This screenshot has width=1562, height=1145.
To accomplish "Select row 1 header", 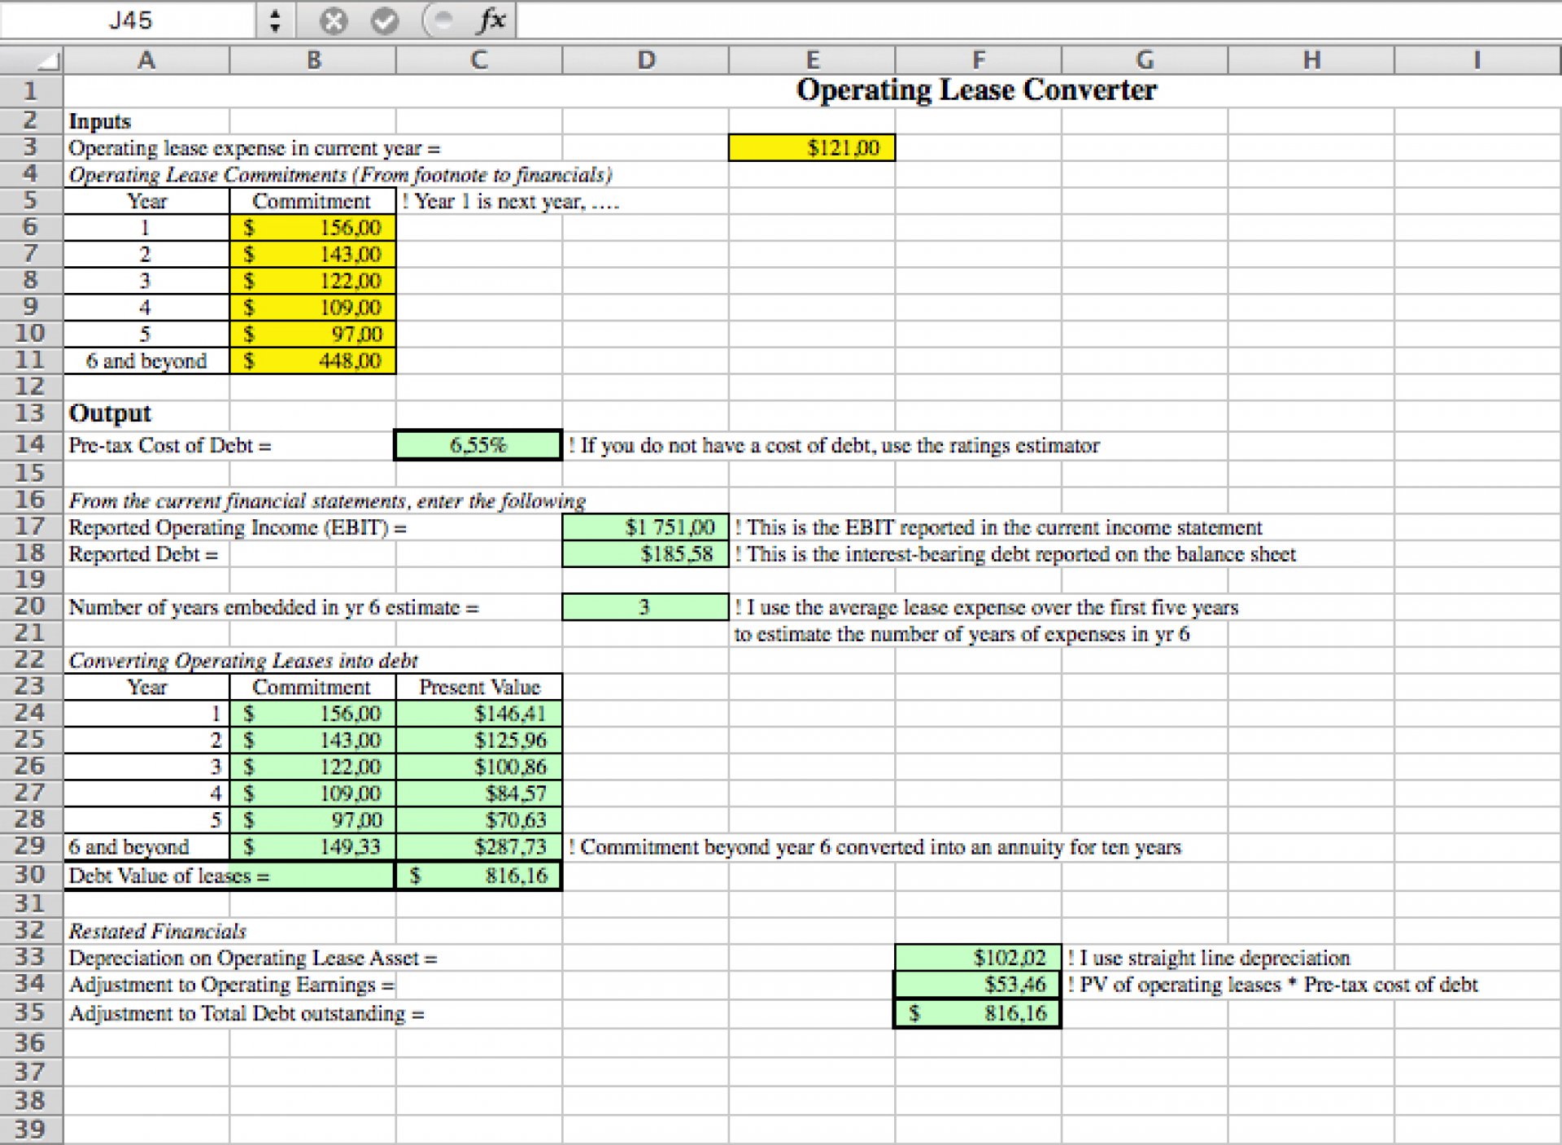I will point(31,91).
